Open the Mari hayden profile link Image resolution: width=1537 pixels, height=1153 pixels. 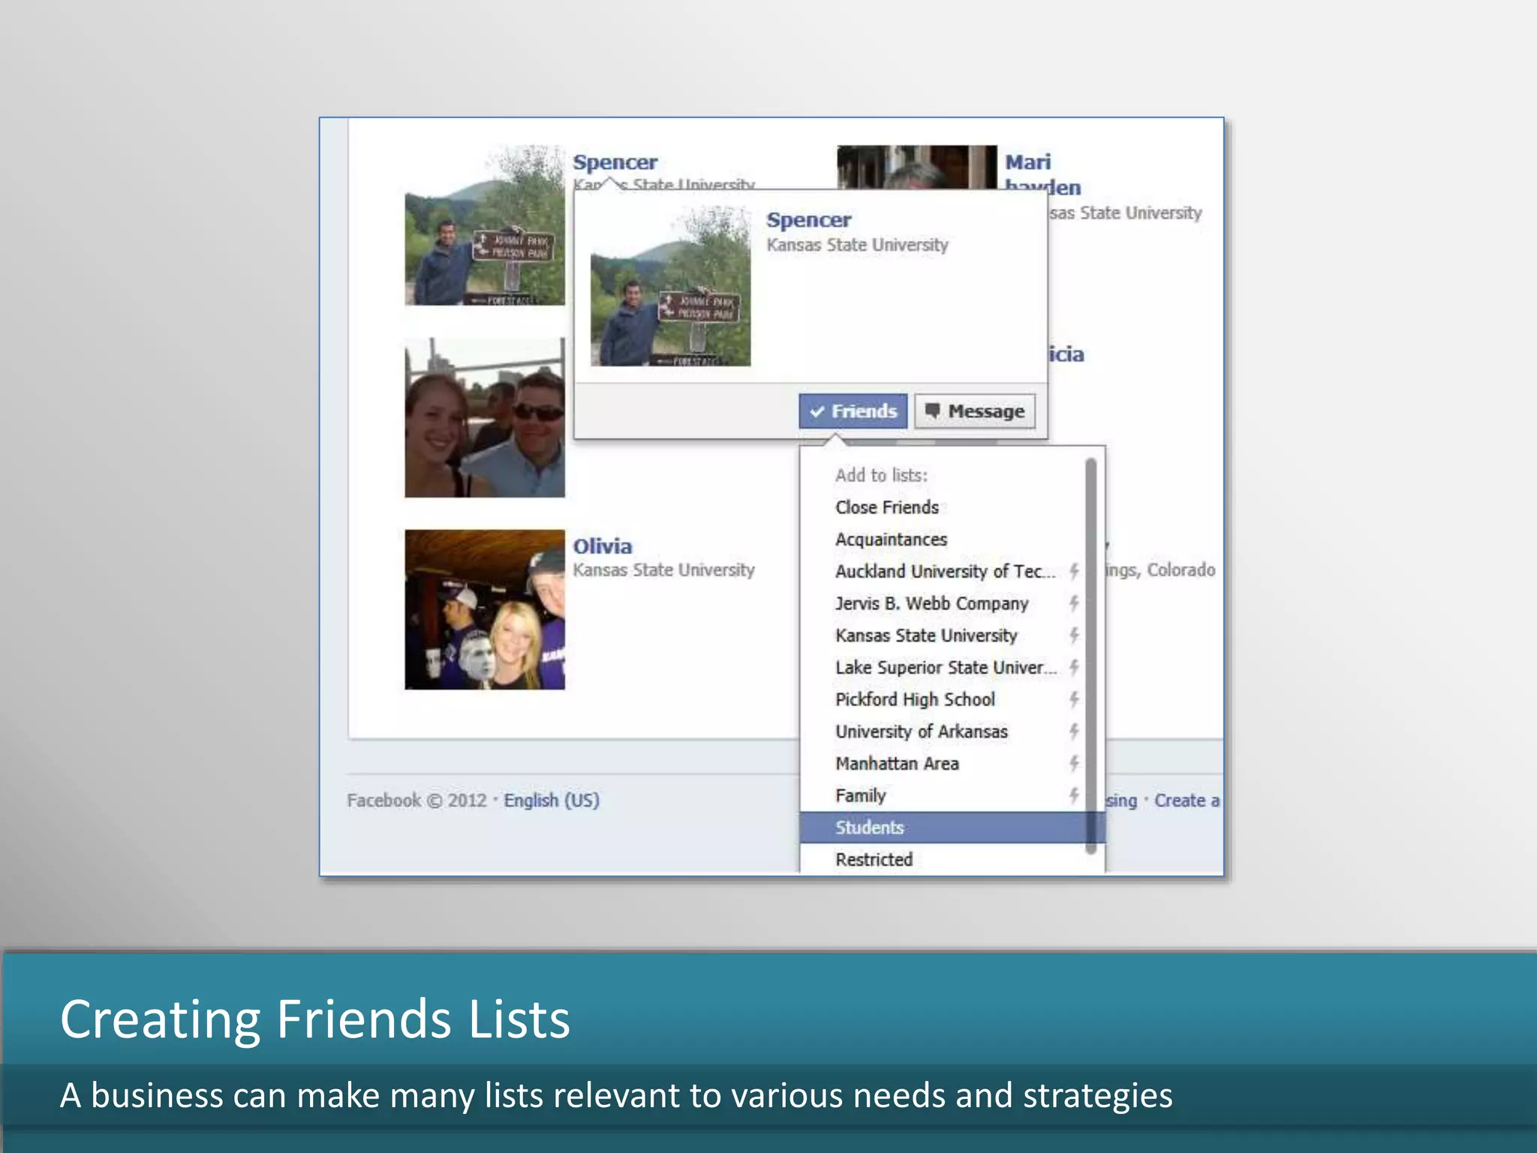[1042, 174]
